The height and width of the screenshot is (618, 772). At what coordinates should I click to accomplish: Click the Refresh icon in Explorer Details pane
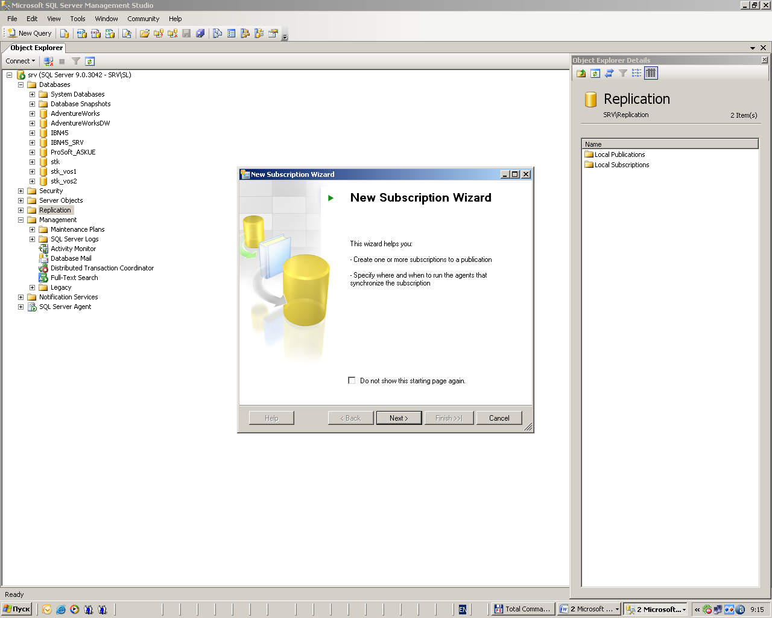point(595,73)
